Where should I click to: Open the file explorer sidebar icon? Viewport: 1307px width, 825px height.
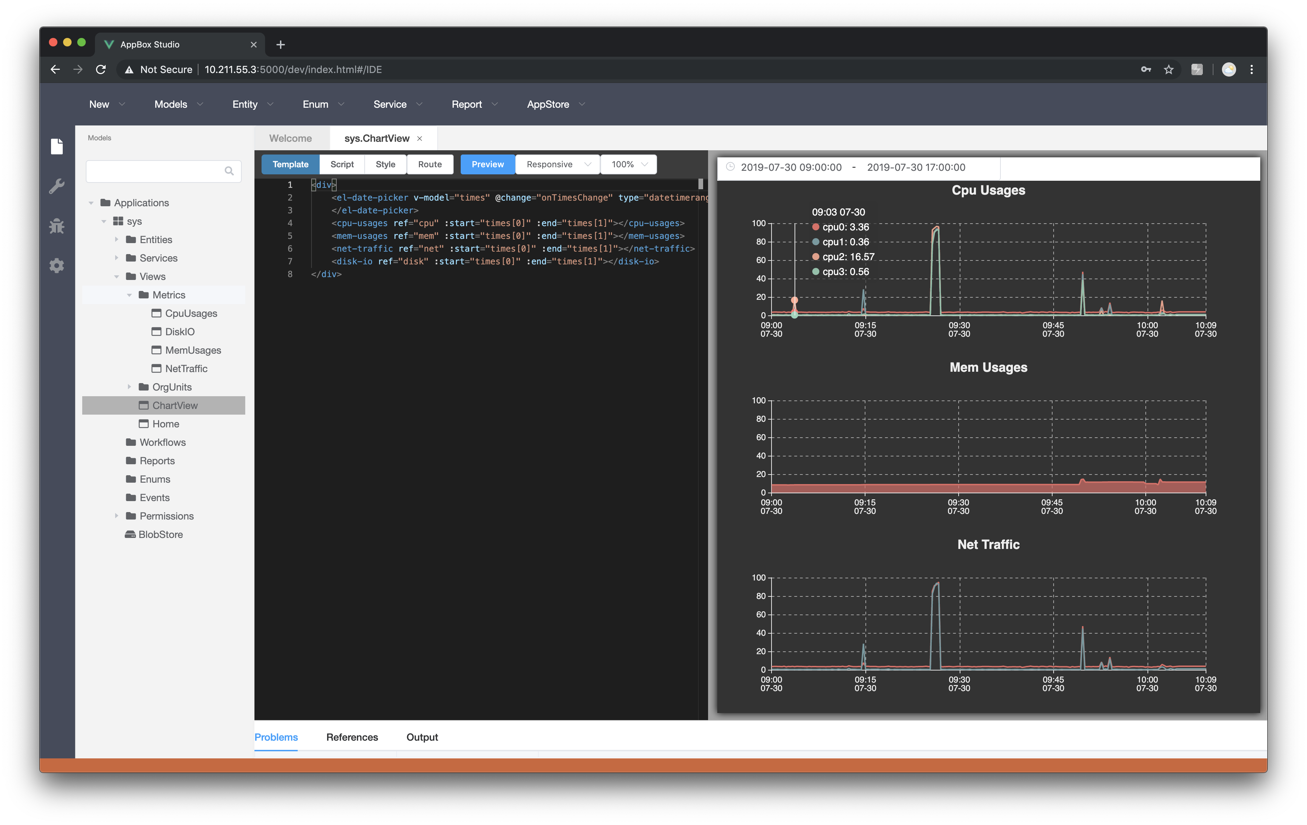click(57, 146)
